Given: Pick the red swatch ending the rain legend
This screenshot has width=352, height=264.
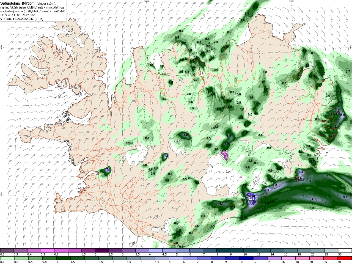Looking at the screenshot, I should (x=345, y=258).
